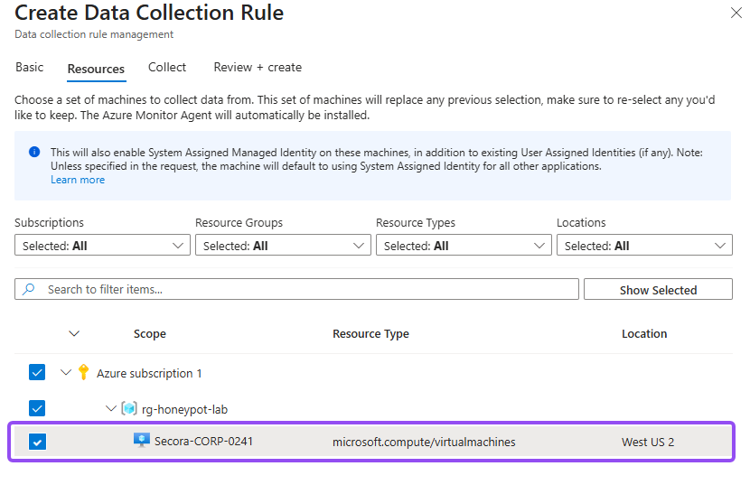The width and height of the screenshot is (750, 494).
Task: Open the Learn more link
Action: [x=78, y=180]
